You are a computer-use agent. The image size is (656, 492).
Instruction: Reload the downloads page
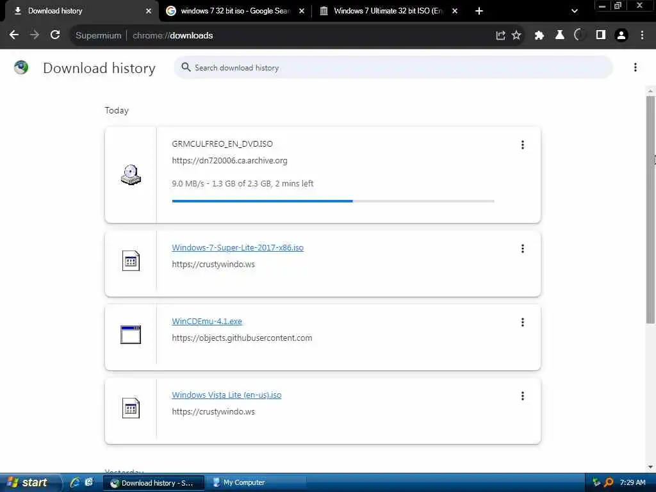(55, 35)
